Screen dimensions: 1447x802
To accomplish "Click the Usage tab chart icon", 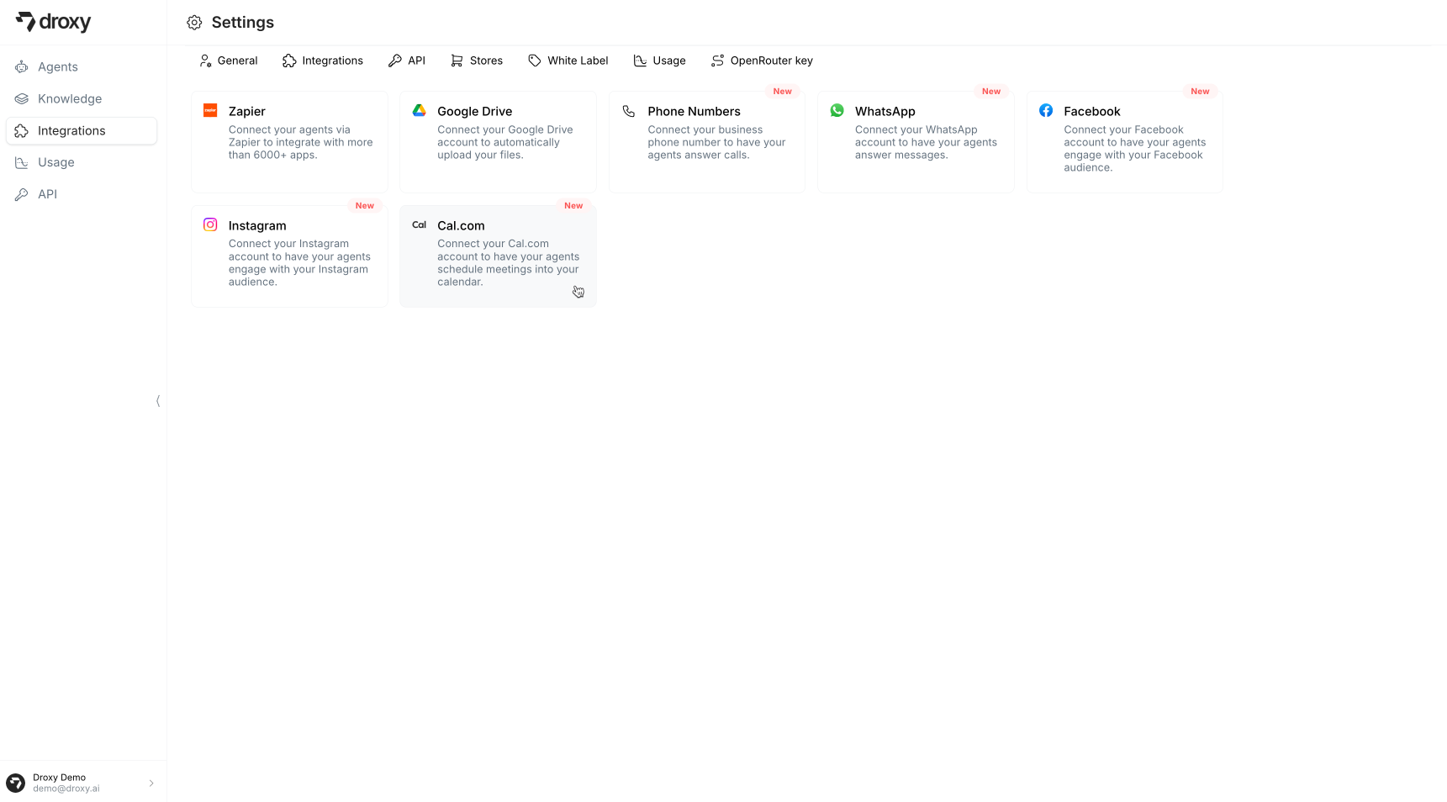I will point(640,61).
